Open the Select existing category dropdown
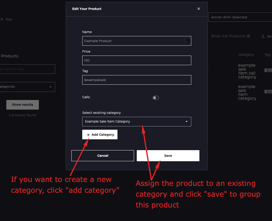The image size is (272, 221). point(137,122)
